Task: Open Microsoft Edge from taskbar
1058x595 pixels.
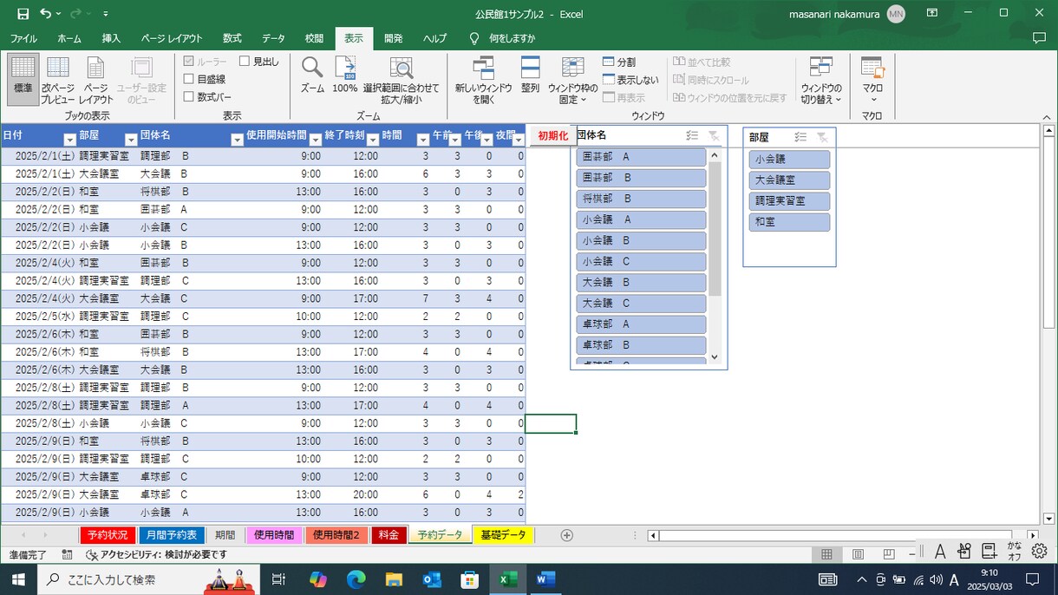Action: [356, 579]
